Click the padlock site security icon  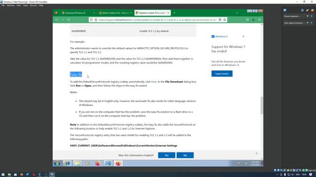tap(96, 20)
